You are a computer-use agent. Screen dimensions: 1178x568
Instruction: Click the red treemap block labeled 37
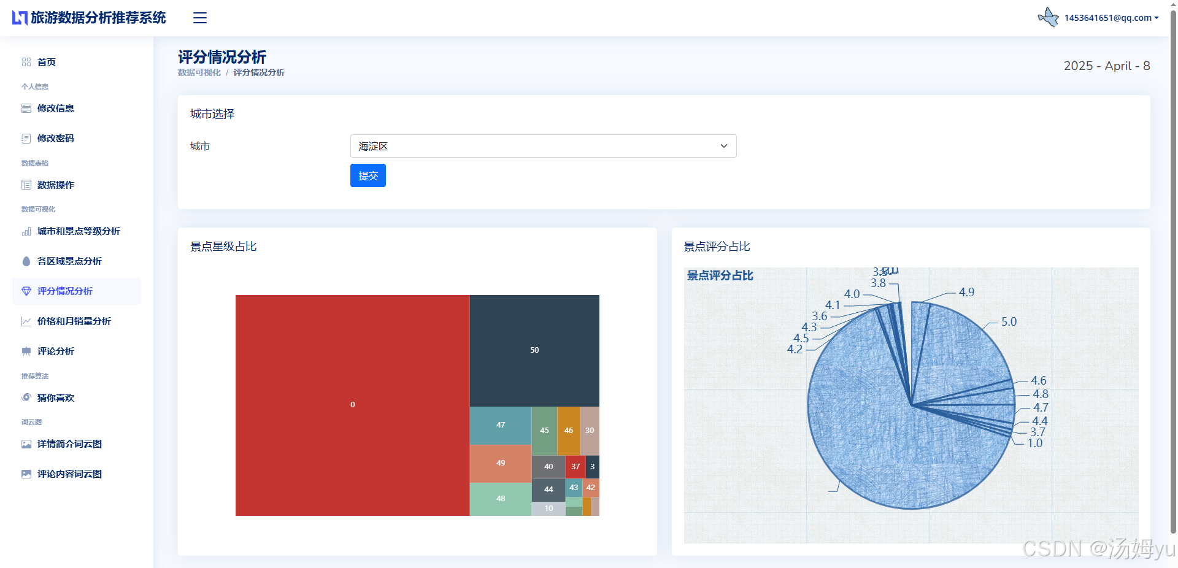(x=576, y=467)
